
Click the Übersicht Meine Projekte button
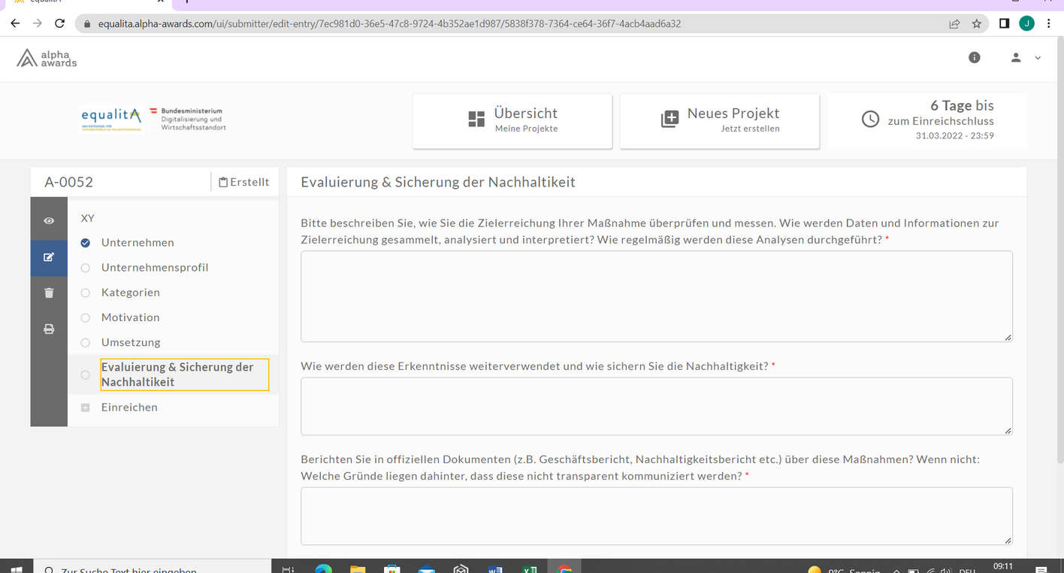click(512, 120)
